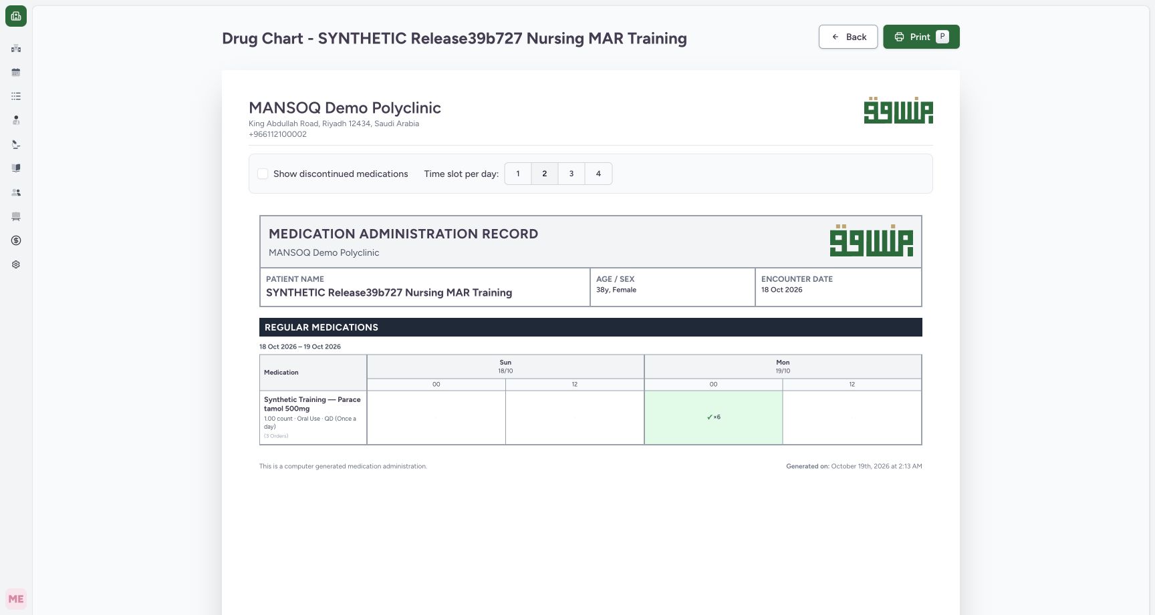Image resolution: width=1155 pixels, height=615 pixels.
Task: Set time slot per day to 1
Action: coord(518,174)
